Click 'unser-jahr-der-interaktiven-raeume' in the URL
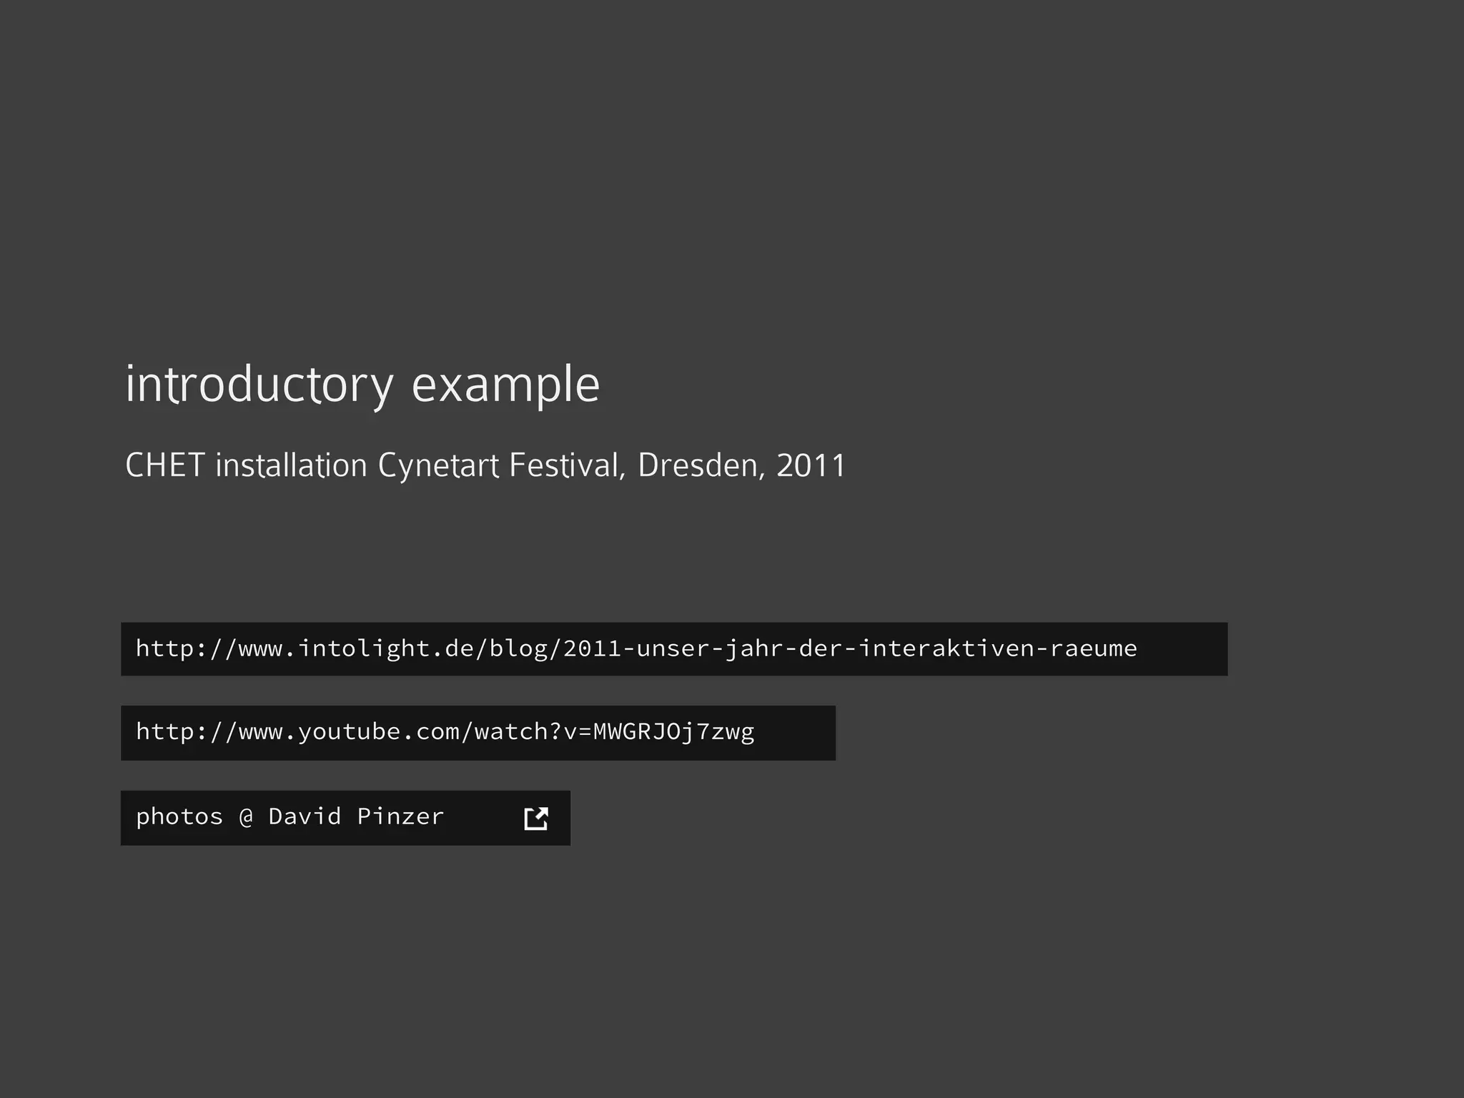1464x1098 pixels. click(886, 648)
